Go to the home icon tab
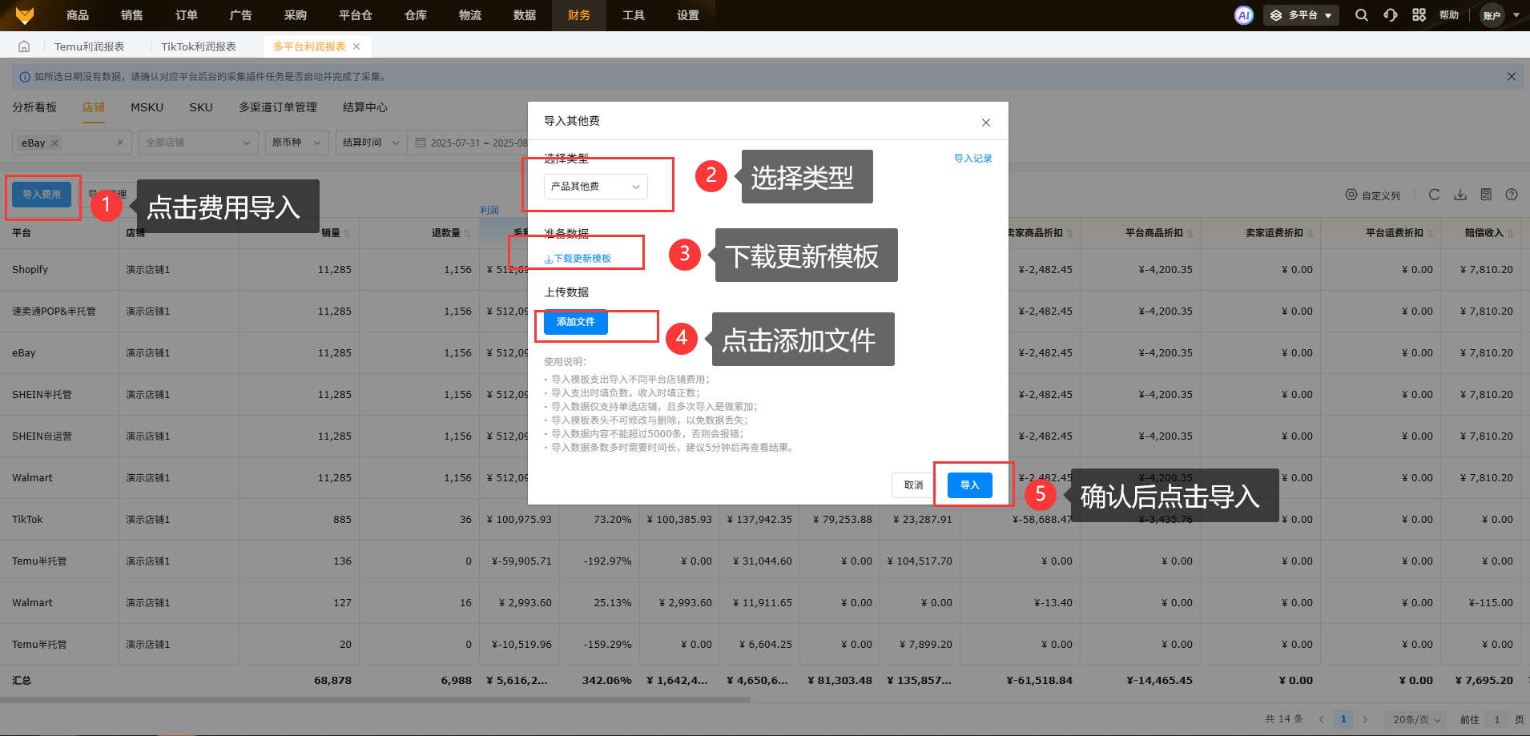This screenshot has width=1530, height=736. [x=24, y=46]
